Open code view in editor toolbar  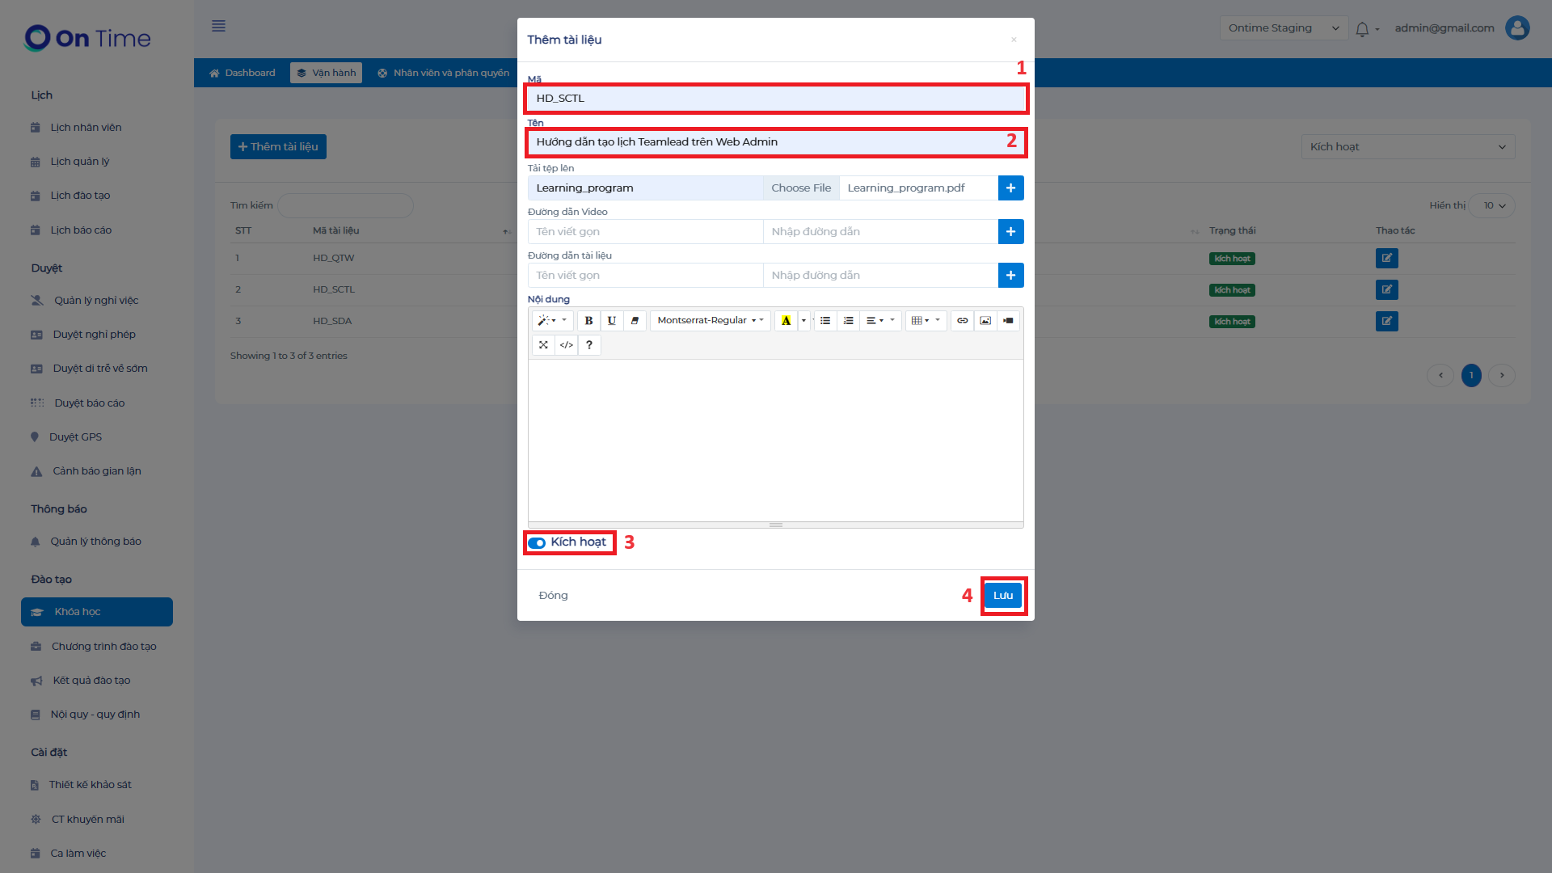click(567, 345)
